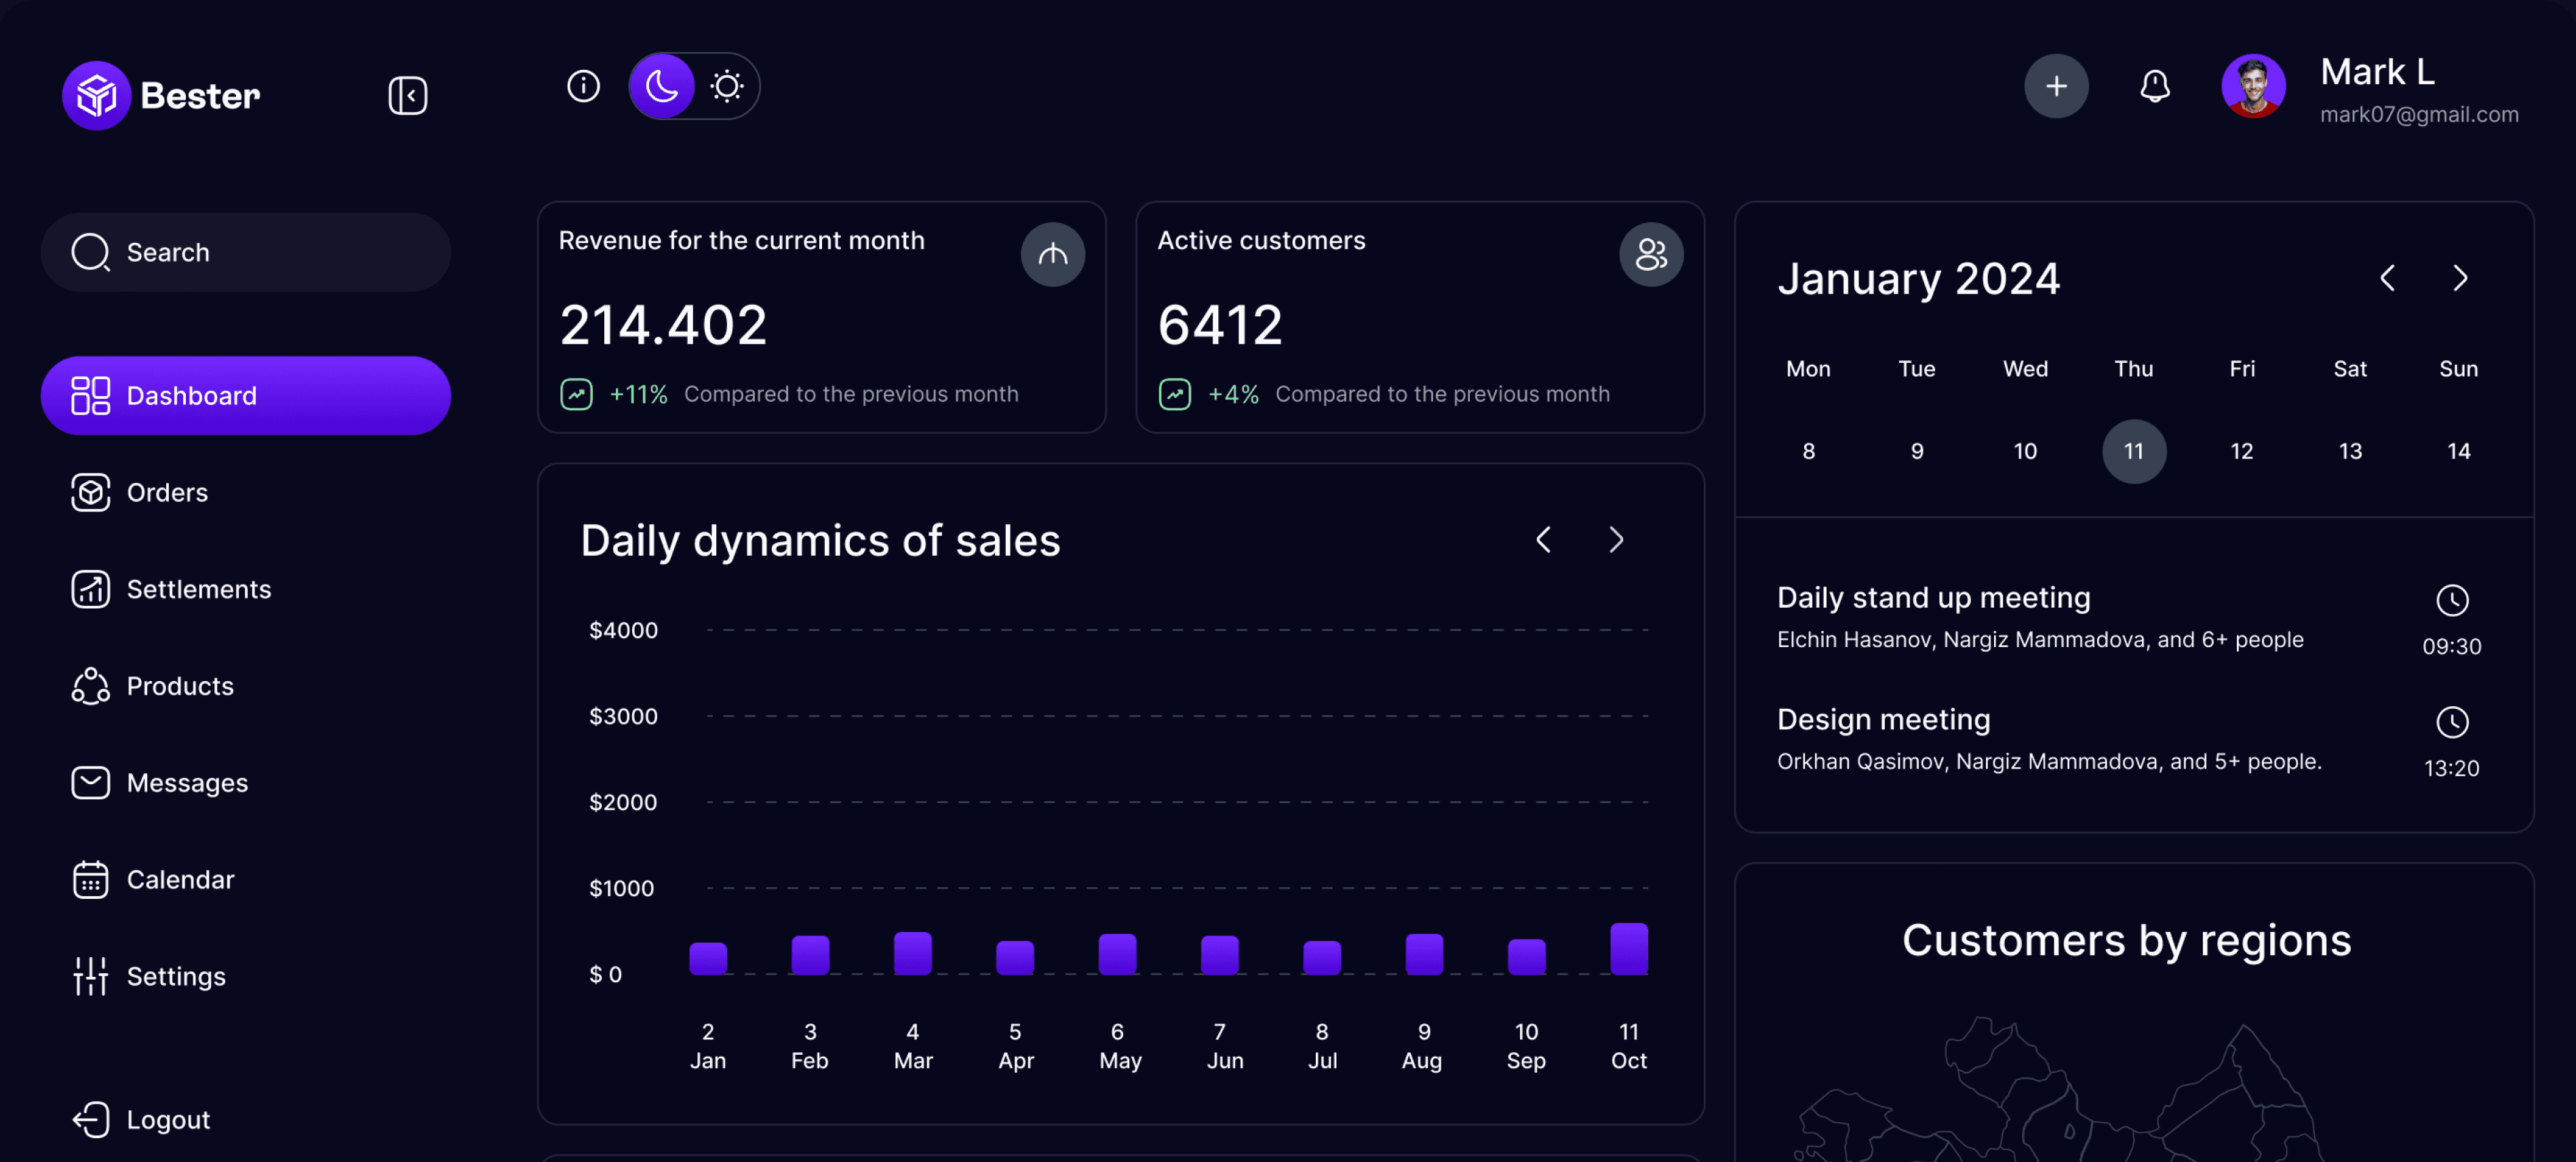2576x1162 pixels.
Task: Open Mark L profile avatar
Action: tap(2253, 87)
